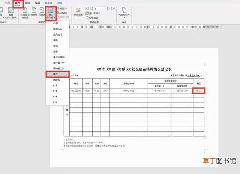The image size is (240, 174).
Task: Select F14 in merge field list
Action: point(57,97)
